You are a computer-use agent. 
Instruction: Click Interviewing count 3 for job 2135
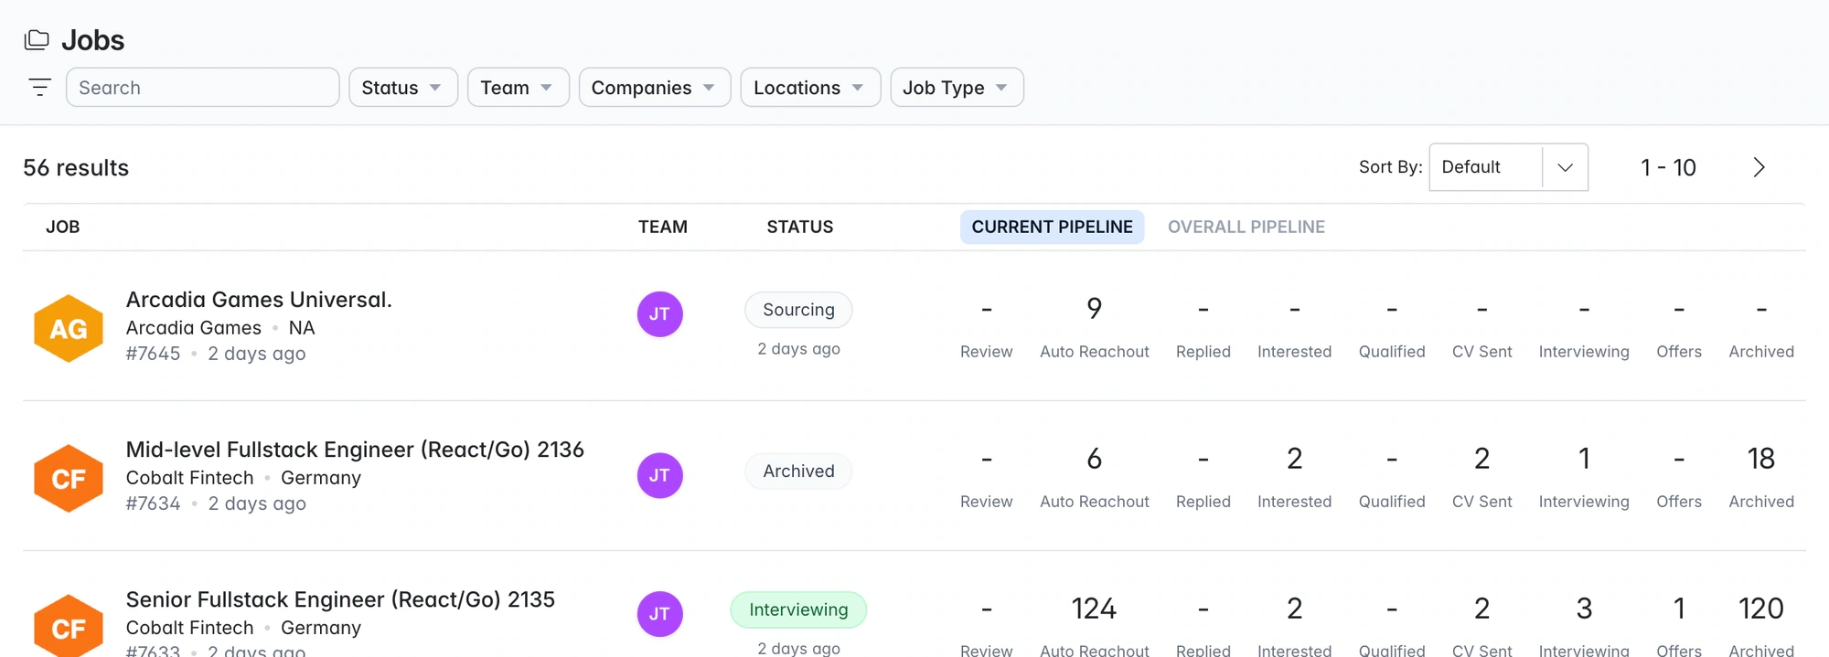[x=1584, y=609]
